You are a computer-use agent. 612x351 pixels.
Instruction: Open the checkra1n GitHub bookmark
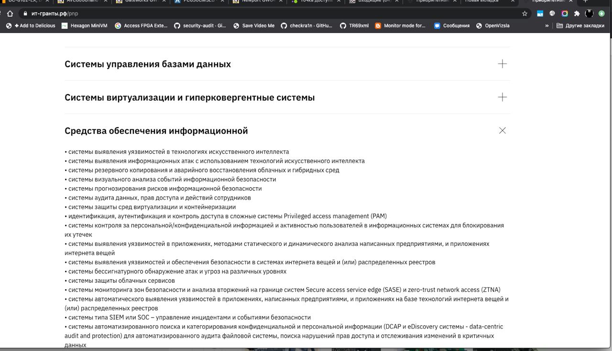pos(306,26)
